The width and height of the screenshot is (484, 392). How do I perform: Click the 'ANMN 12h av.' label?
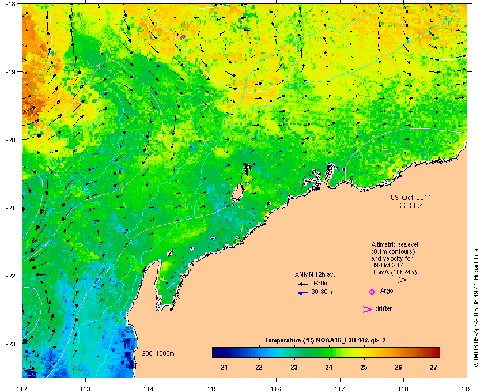coord(315,274)
